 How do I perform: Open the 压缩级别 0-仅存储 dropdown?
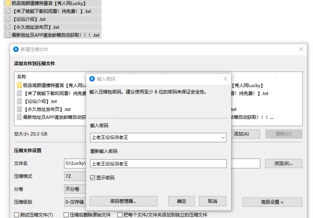click(75, 202)
